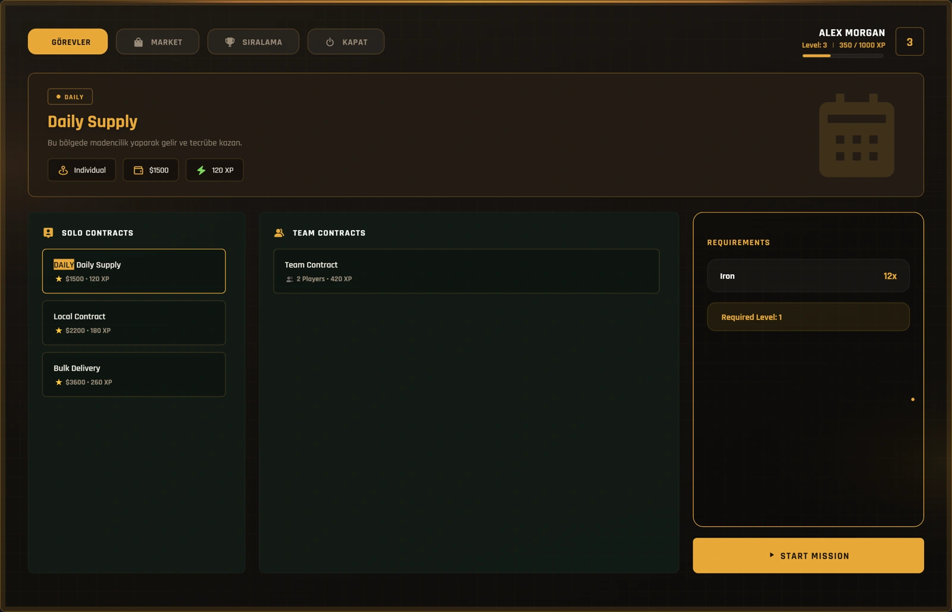Click the play icon on Start Mission
The width and height of the screenshot is (952, 612).
tap(772, 555)
